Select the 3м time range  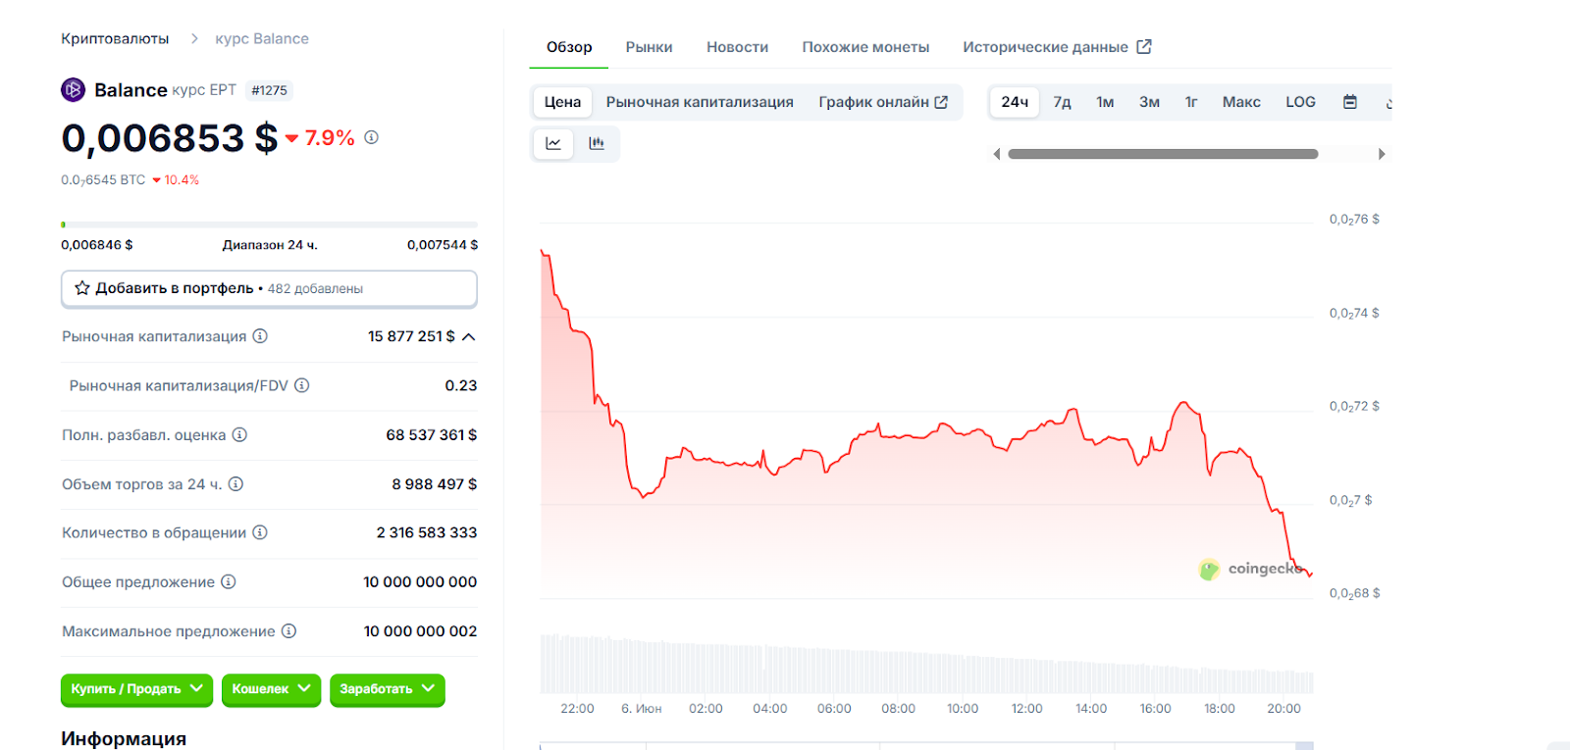pyautogui.click(x=1149, y=102)
